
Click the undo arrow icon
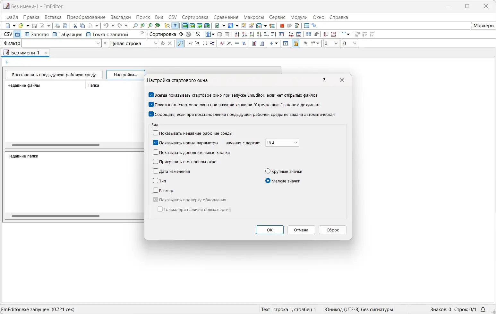tap(106, 26)
